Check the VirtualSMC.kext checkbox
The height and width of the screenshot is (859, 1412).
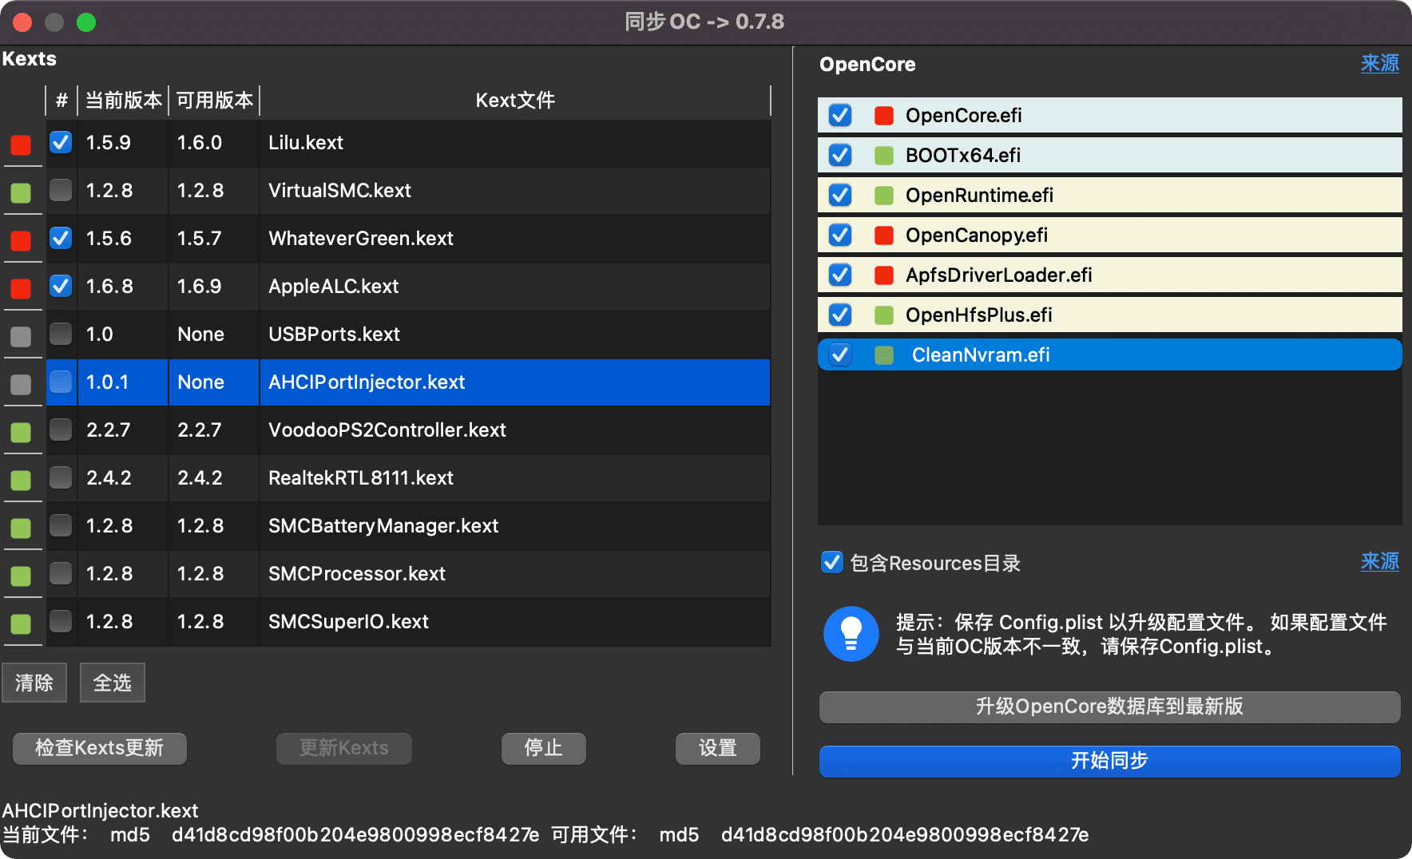coord(61,190)
